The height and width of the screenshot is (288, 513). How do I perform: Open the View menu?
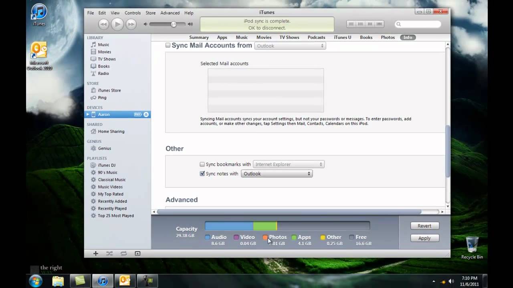115,13
